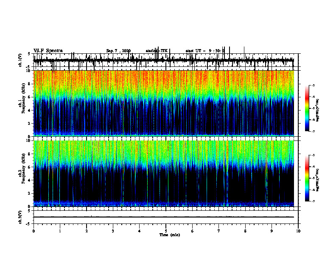Image resolution: width=336 pixels, height=259 pixels.
Task: Click the "start UT = 9 :30: 0" text
Action: (x=205, y=51)
